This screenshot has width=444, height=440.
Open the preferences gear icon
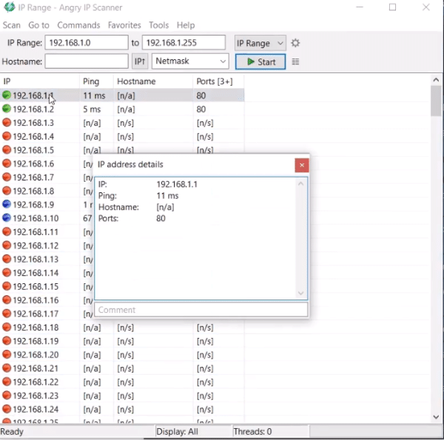pos(295,43)
